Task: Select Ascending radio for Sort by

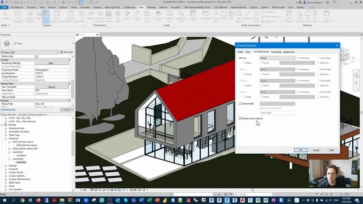Action: pyautogui.click(x=298, y=58)
